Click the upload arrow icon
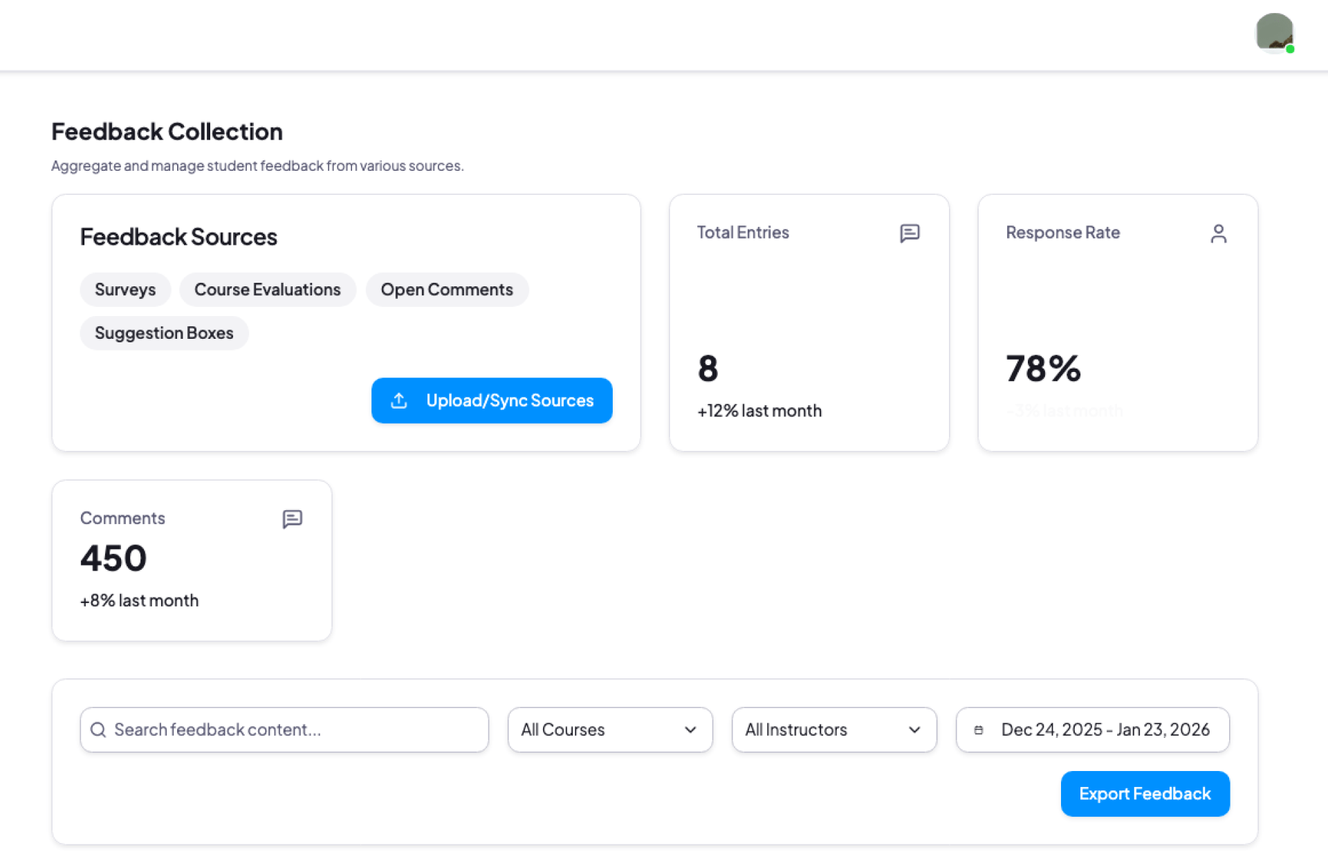Viewport: 1328px width, 863px height. 399,400
